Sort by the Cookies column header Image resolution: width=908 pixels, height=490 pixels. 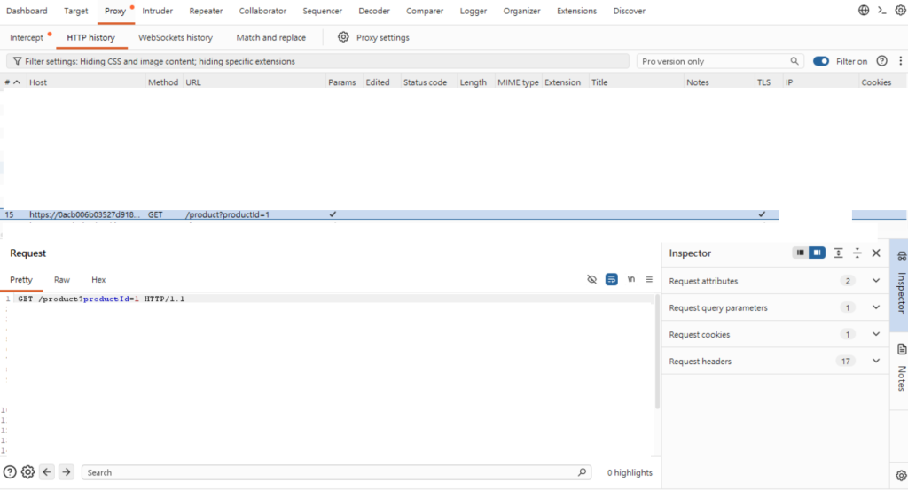[x=876, y=82]
